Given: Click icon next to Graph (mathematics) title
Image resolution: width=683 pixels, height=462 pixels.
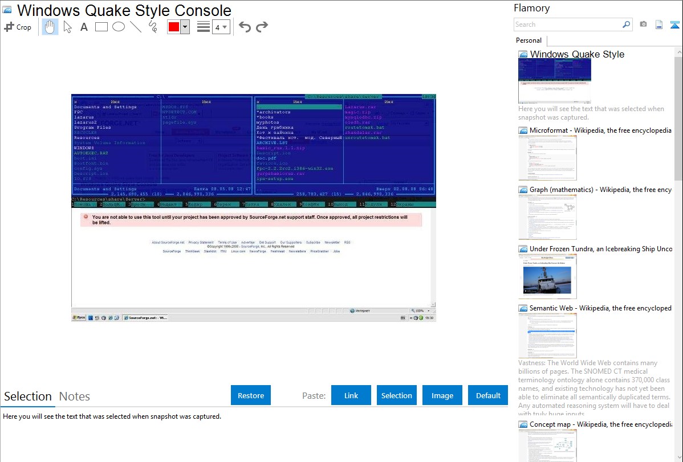Looking at the screenshot, I should (523, 190).
